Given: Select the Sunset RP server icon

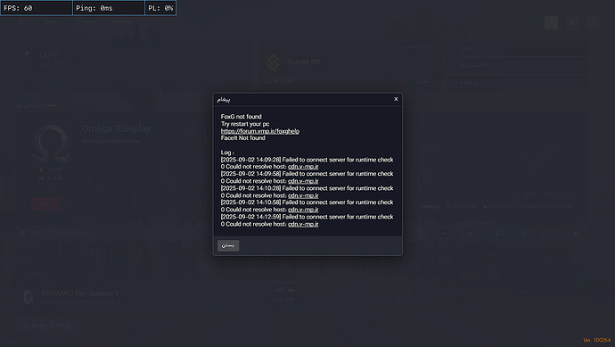Looking at the screenshot, I should click(274, 62).
